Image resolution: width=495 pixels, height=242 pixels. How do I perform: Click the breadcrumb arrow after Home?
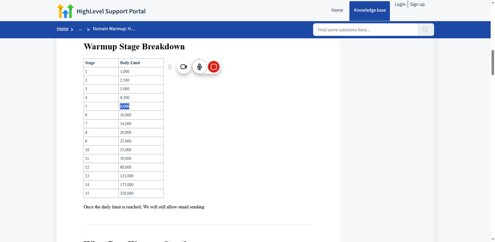(x=72, y=29)
